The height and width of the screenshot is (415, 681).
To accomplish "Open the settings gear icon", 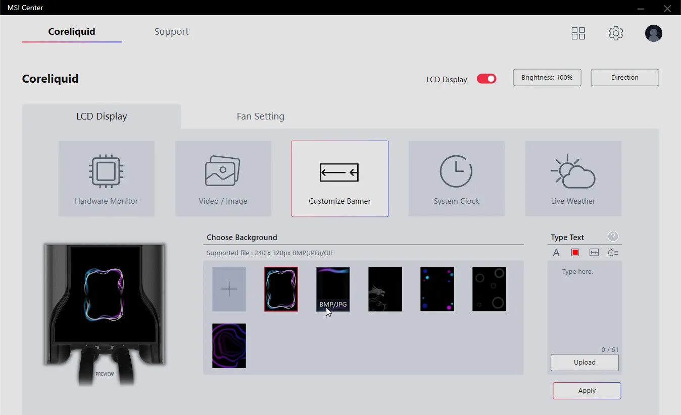I will tap(615, 33).
